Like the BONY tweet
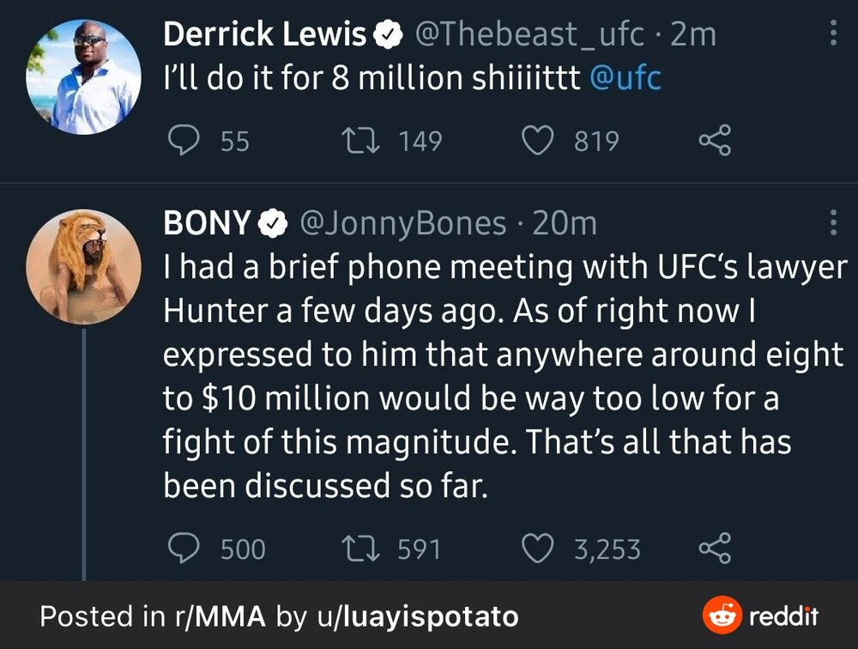 [538, 549]
